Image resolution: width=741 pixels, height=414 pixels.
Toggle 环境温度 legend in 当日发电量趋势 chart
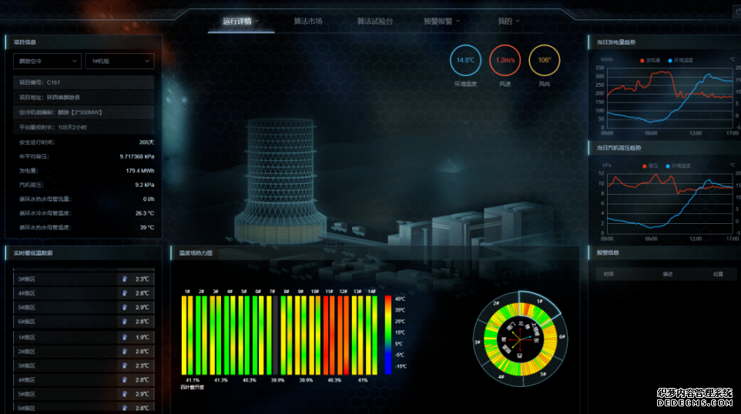tap(680, 61)
